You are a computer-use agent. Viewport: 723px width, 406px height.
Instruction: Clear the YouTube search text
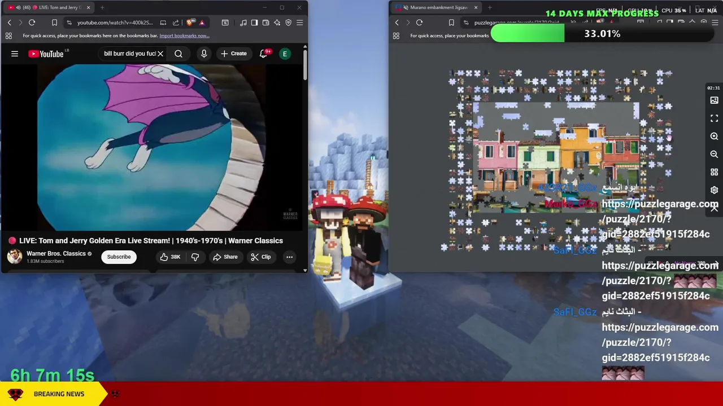pyautogui.click(x=160, y=54)
